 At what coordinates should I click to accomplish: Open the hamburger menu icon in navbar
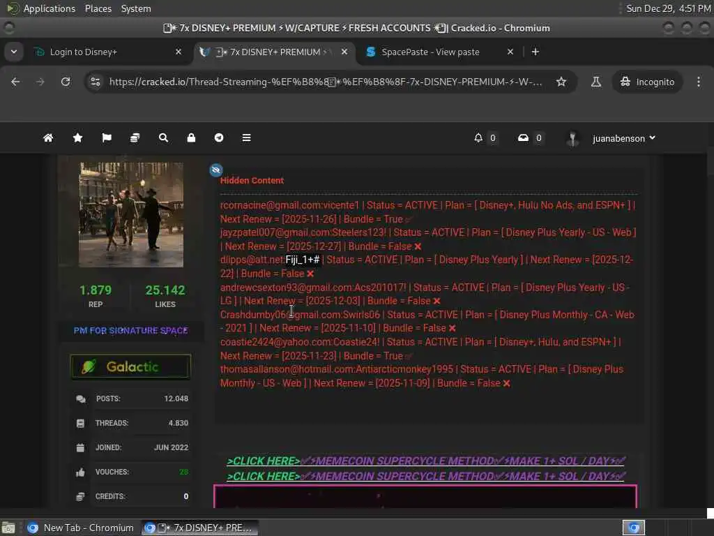coord(246,137)
